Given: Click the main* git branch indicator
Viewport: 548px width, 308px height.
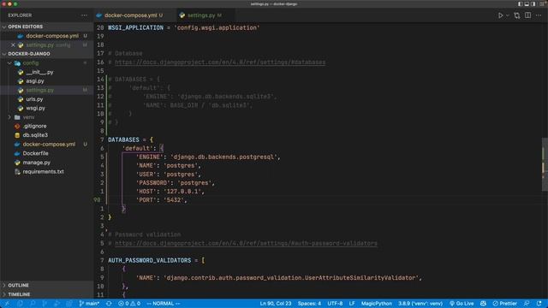Looking at the screenshot, I should (89, 304).
